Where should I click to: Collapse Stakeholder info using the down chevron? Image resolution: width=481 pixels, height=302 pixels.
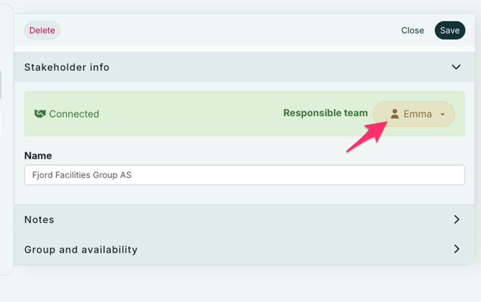pyautogui.click(x=456, y=67)
